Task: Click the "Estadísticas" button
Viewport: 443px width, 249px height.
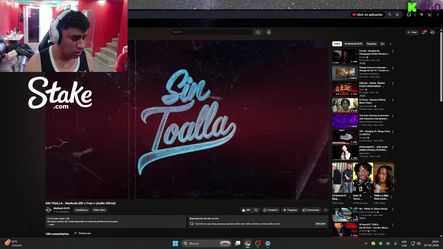Action: (82, 210)
